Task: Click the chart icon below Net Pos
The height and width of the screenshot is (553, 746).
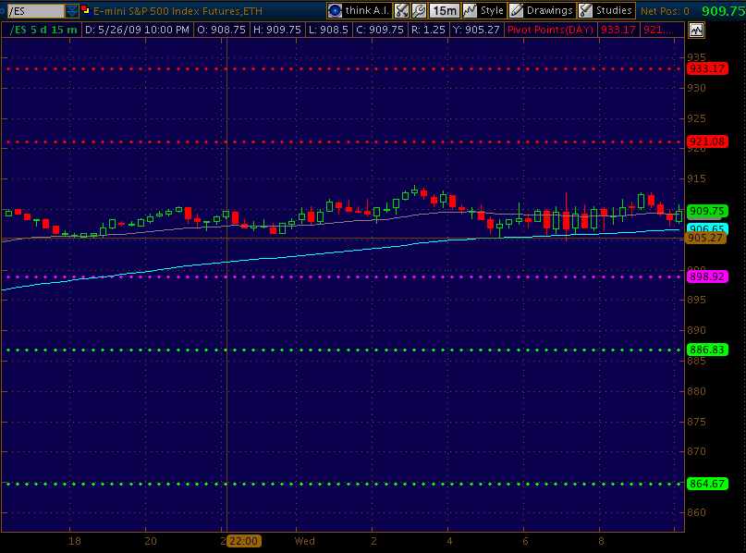Action: [x=695, y=30]
